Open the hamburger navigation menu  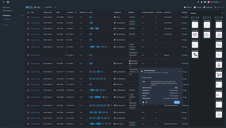coord(4,2)
